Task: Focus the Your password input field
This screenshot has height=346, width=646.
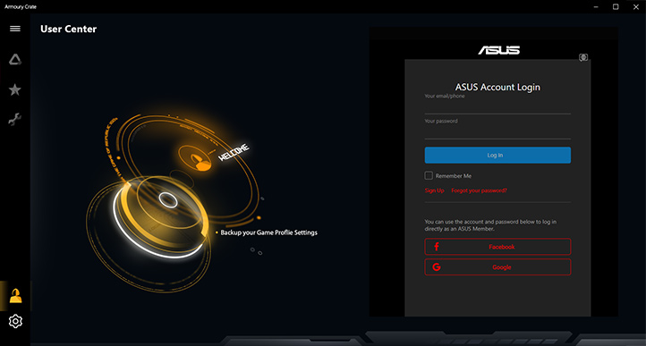Action: 497,132
